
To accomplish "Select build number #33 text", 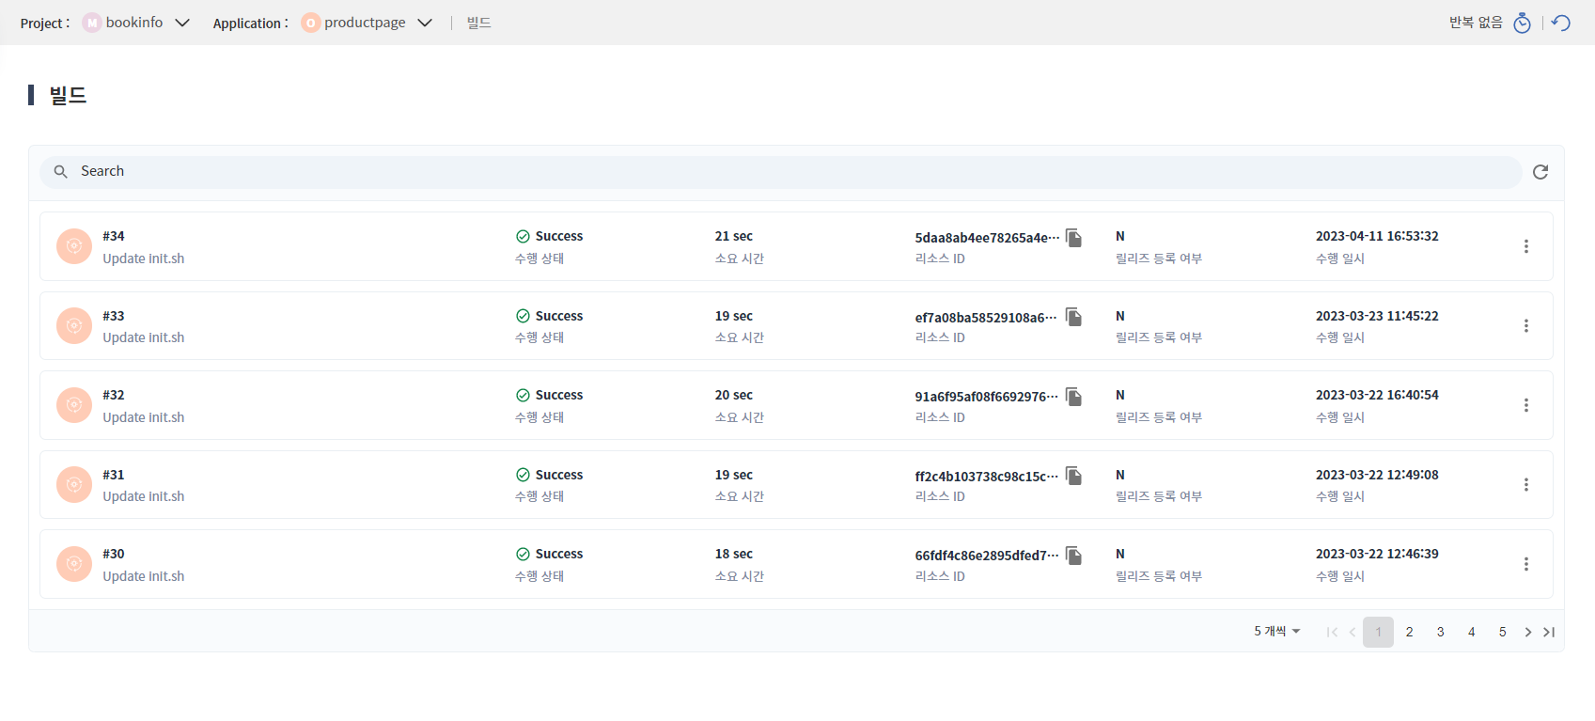I will coord(114,316).
